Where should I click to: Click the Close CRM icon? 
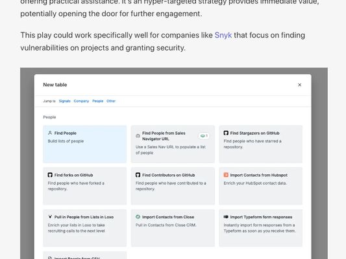[138, 217]
